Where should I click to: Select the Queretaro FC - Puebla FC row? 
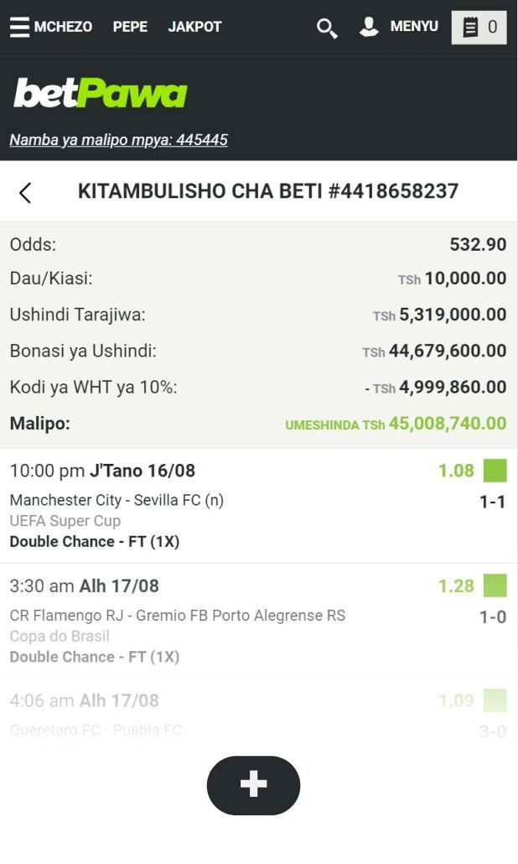click(x=96, y=730)
